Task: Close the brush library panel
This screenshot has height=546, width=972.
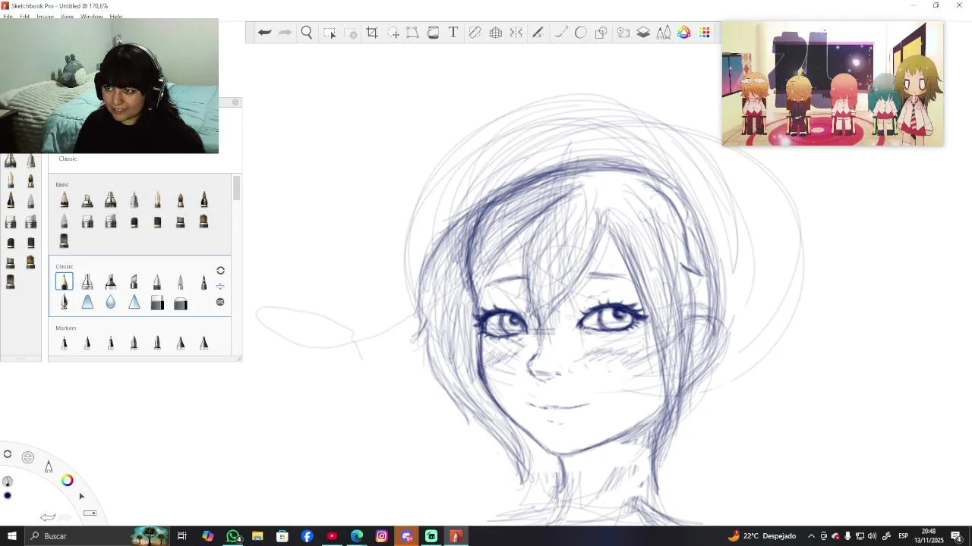Action: [235, 102]
